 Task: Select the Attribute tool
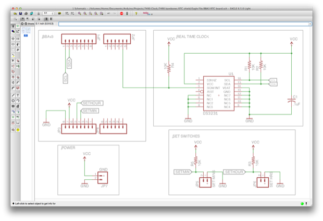point(13,122)
